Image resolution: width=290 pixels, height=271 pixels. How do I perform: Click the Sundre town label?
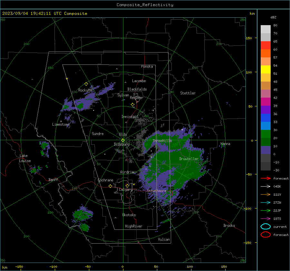(x=98, y=134)
